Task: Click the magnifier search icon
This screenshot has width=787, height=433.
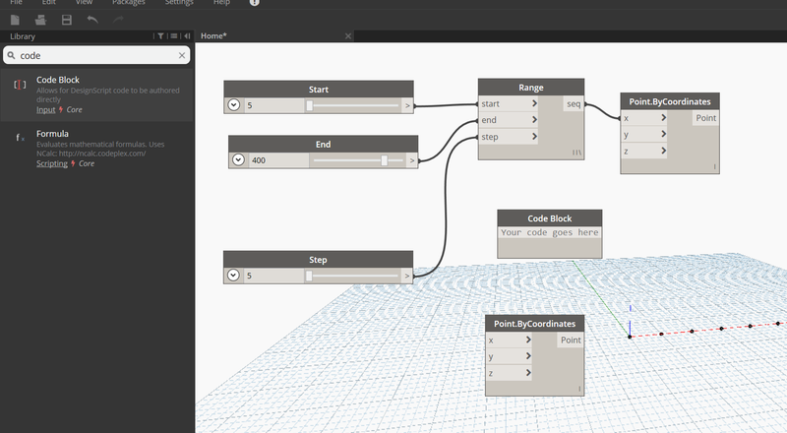Action: point(11,55)
